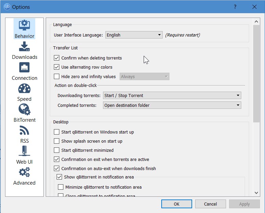Enable Show splash screen on start up
The width and height of the screenshot is (265, 213).
(x=57, y=141)
